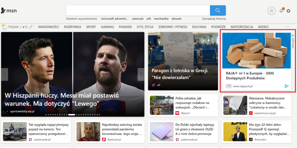Image resolution: width=297 pixels, height=148 pixels.
Task: Open the settings gear
Action: click(288, 11)
